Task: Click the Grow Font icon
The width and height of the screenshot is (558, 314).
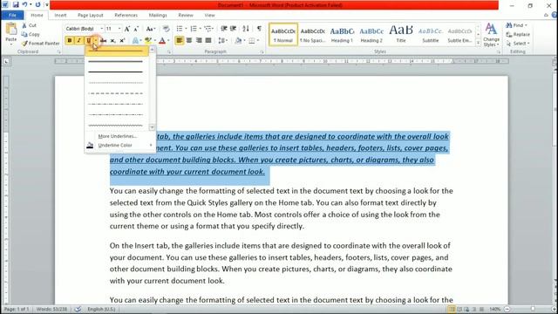Action: pyautogui.click(x=127, y=29)
